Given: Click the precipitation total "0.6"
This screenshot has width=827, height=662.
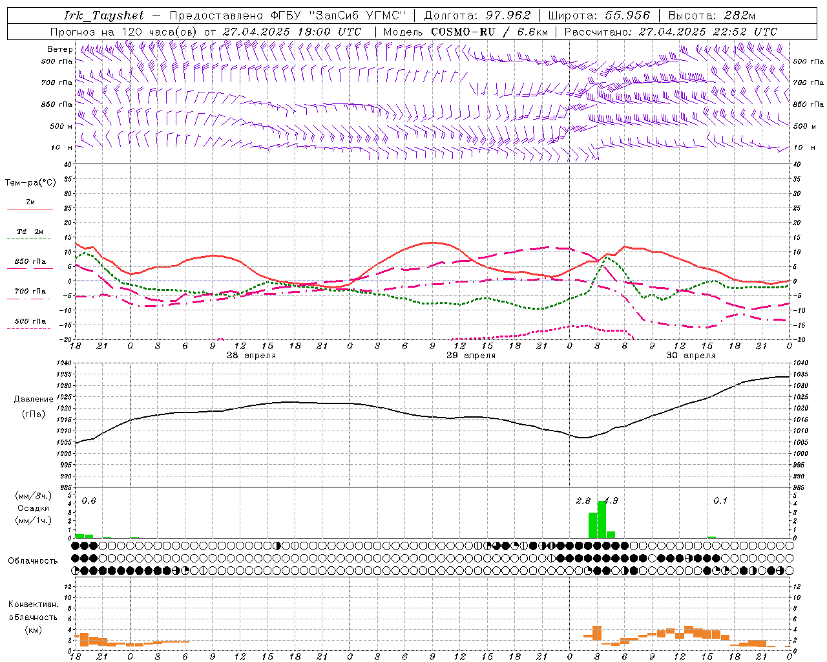Looking at the screenshot, I should point(89,501).
